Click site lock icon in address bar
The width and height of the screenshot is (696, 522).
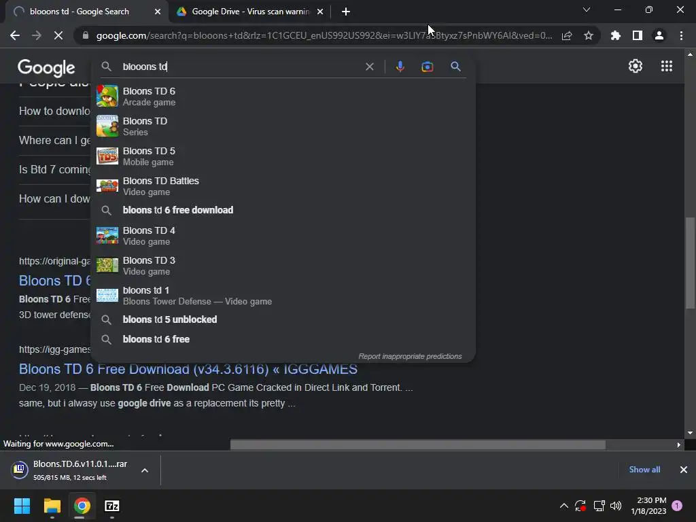click(x=86, y=35)
